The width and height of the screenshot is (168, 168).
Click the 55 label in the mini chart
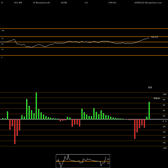coord(108,163)
